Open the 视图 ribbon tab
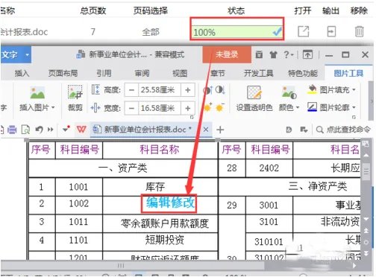This screenshot has height=277, width=376. click(180, 73)
